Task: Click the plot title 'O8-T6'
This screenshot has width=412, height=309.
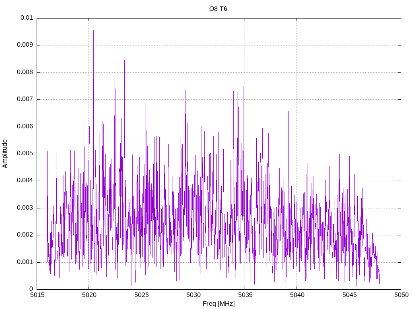Action: click(x=218, y=9)
